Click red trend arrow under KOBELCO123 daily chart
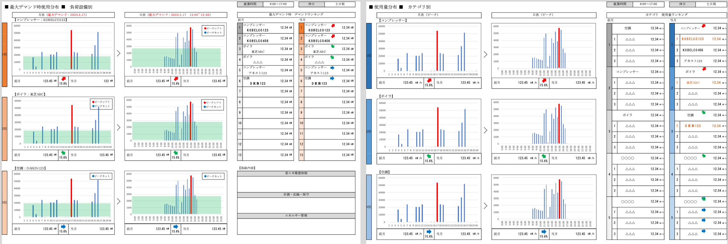Image resolution: width=728 pixels, height=244 pixels. (x=176, y=79)
